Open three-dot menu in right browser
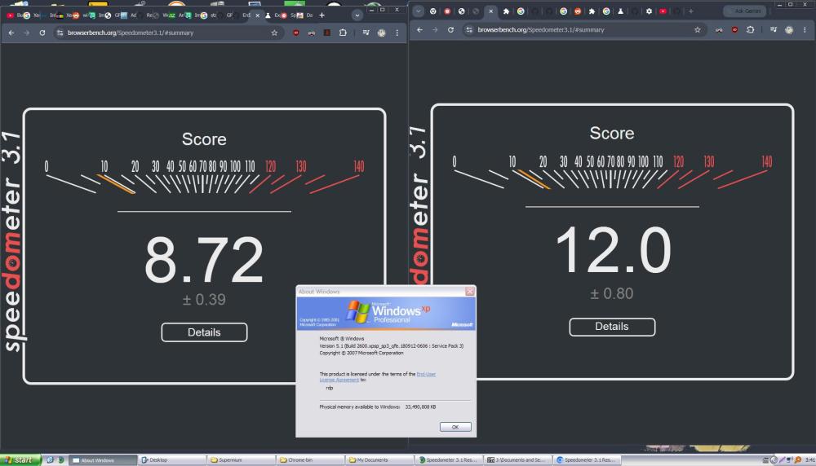This screenshot has height=466, width=816. pos(805,29)
